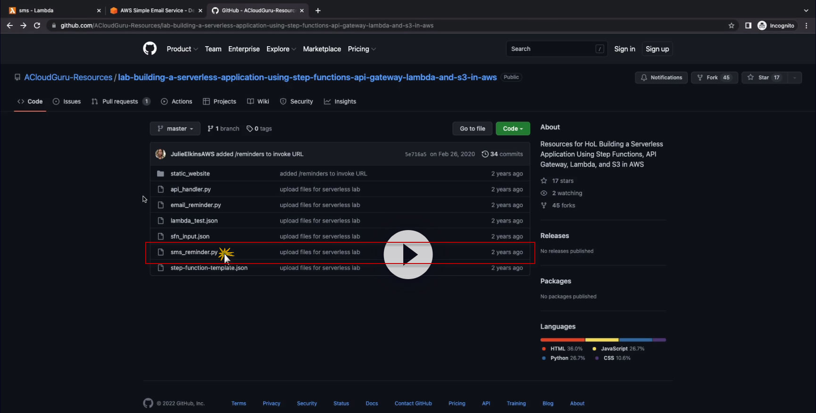Open the Issues tab
816x413 pixels.
click(x=67, y=101)
